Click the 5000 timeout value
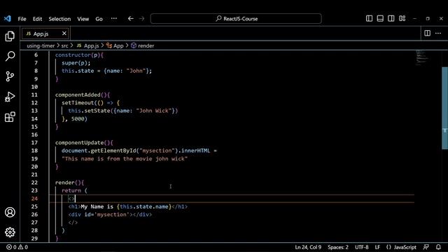This screenshot has height=252, width=448. tap(78, 119)
